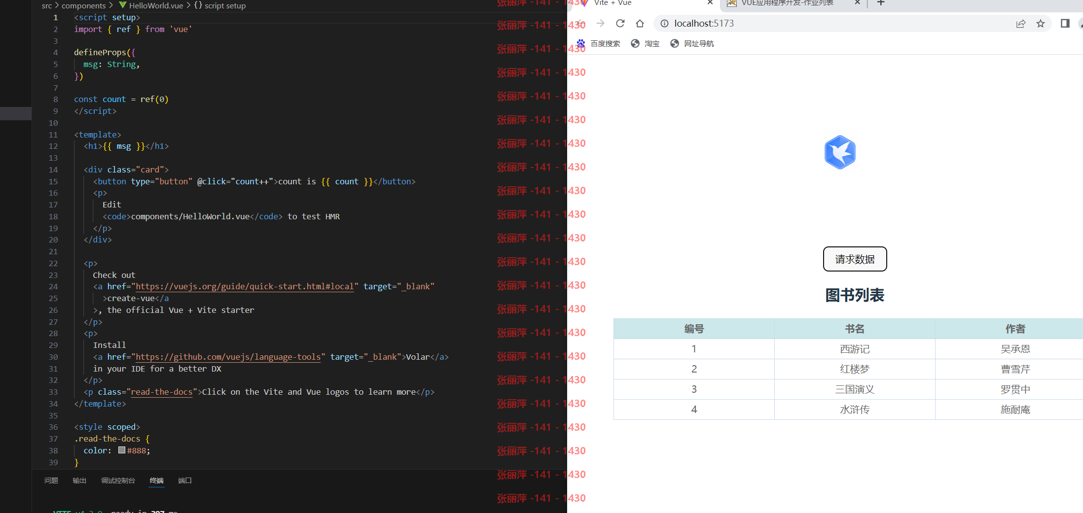Click the #888 color swatch on line 38
Viewport: 1083px width, 513px height.
click(122, 450)
